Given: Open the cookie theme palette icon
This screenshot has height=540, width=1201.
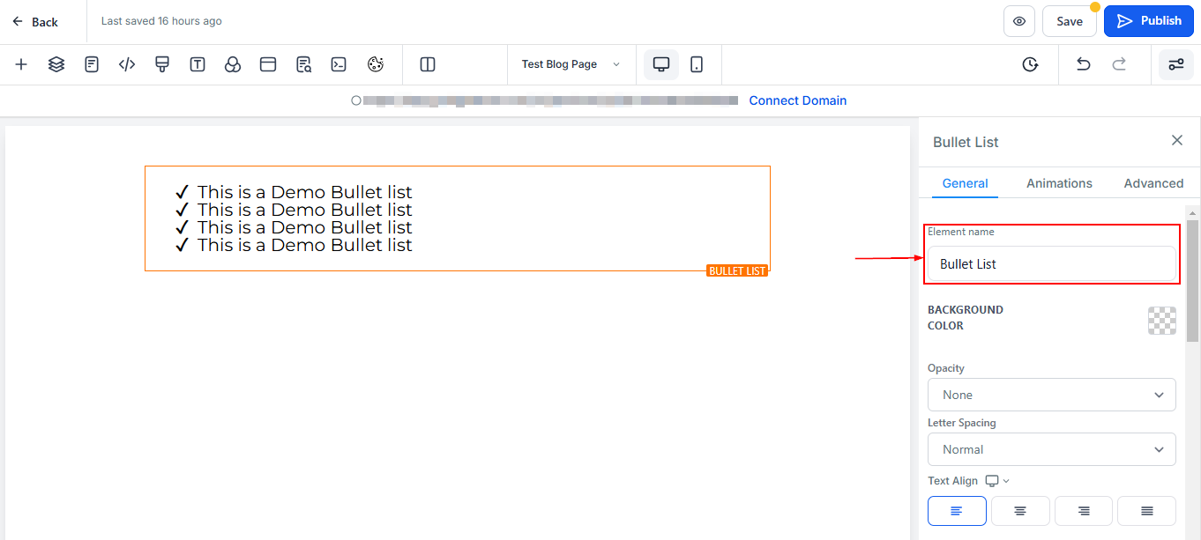Looking at the screenshot, I should point(376,64).
